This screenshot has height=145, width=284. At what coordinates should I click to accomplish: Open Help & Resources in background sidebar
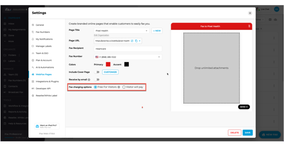17,123
